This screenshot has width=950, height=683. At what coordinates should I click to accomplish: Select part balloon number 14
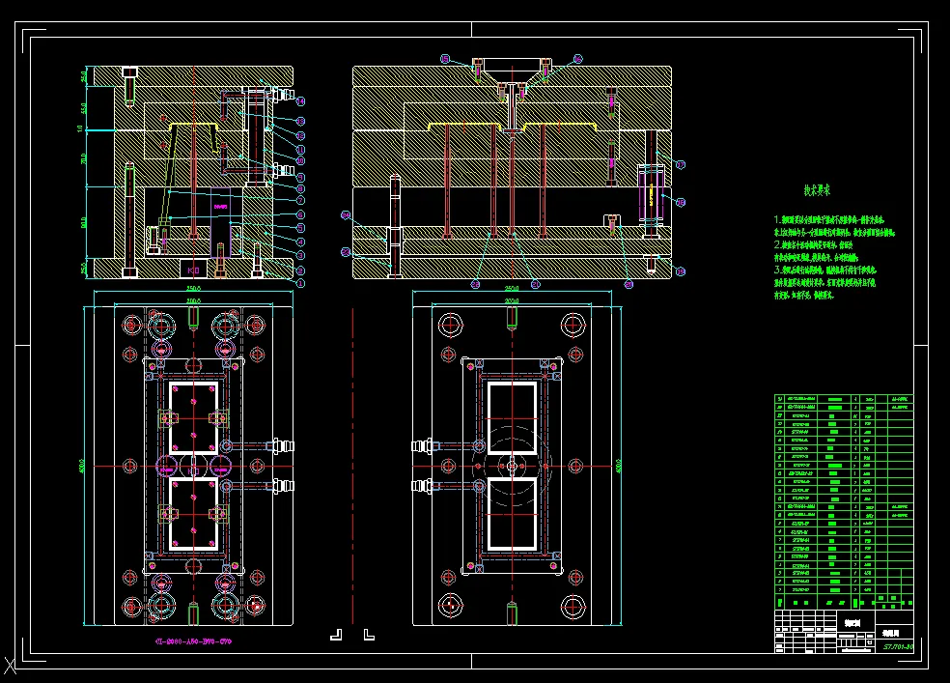point(301,101)
